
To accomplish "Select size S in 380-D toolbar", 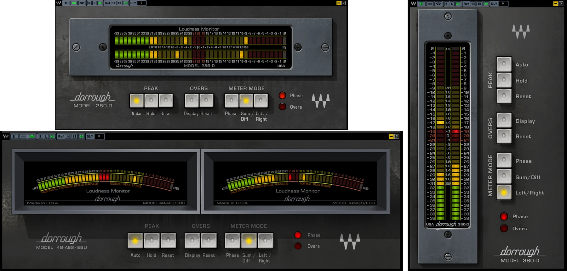I will coord(446,4).
